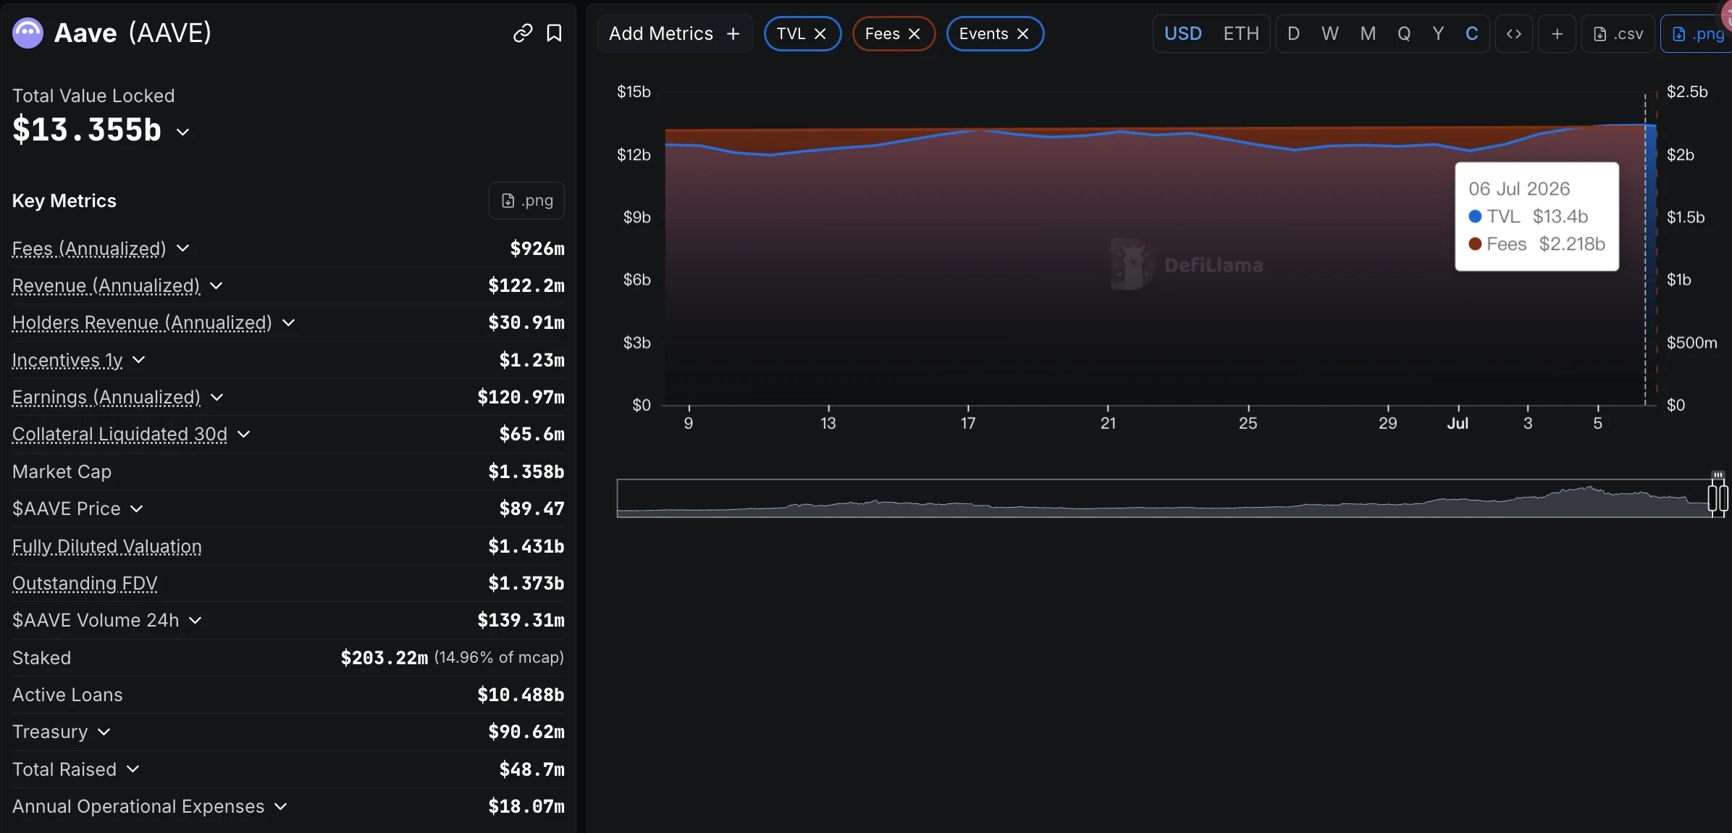This screenshot has width=1732, height=833.
Task: Download Key Metrics as .png
Action: pyautogui.click(x=527, y=201)
